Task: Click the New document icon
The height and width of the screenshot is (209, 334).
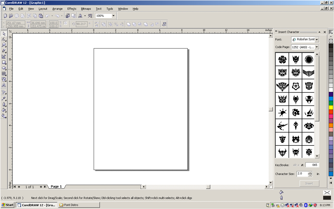Action: click(5, 16)
